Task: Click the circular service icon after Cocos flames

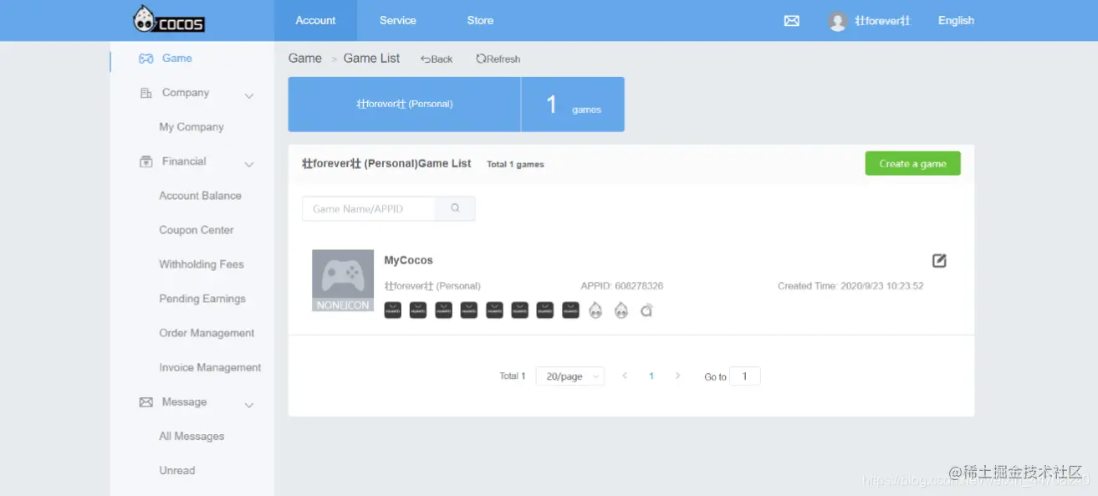Action: point(646,310)
